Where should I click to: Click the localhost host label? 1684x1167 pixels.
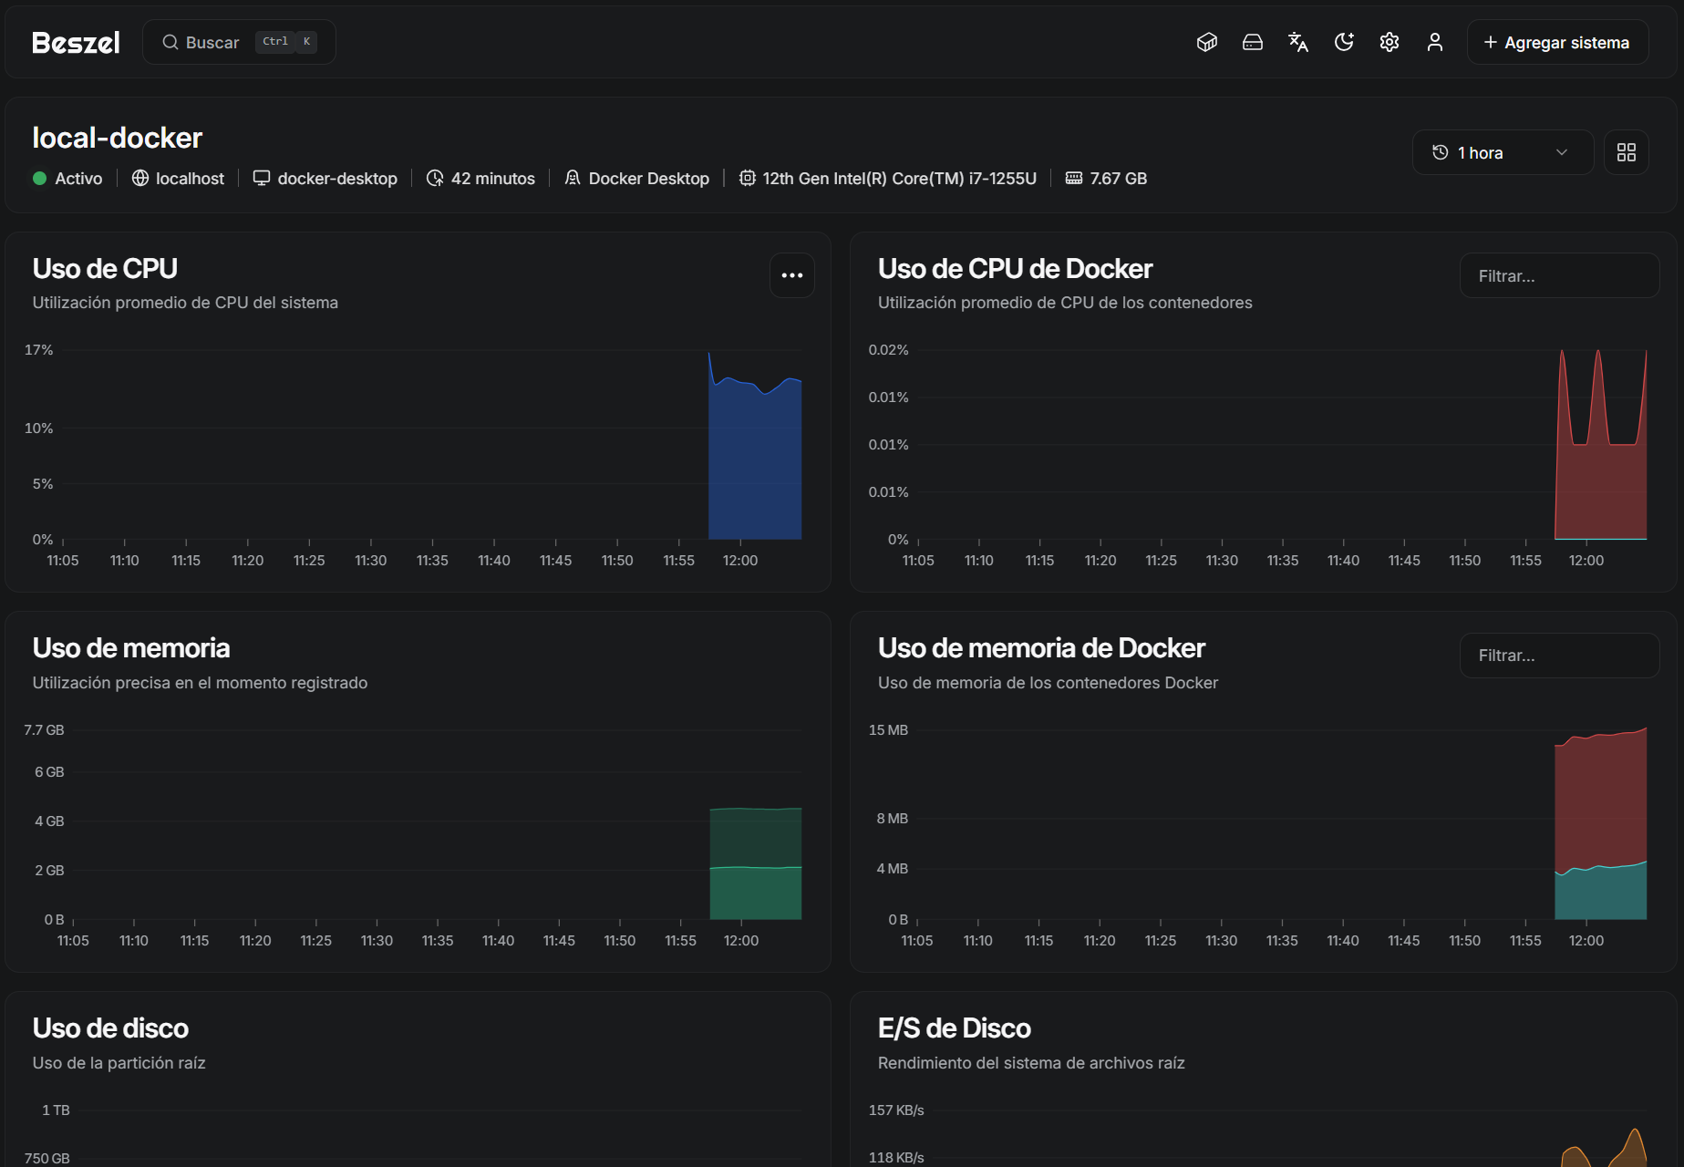[189, 179]
